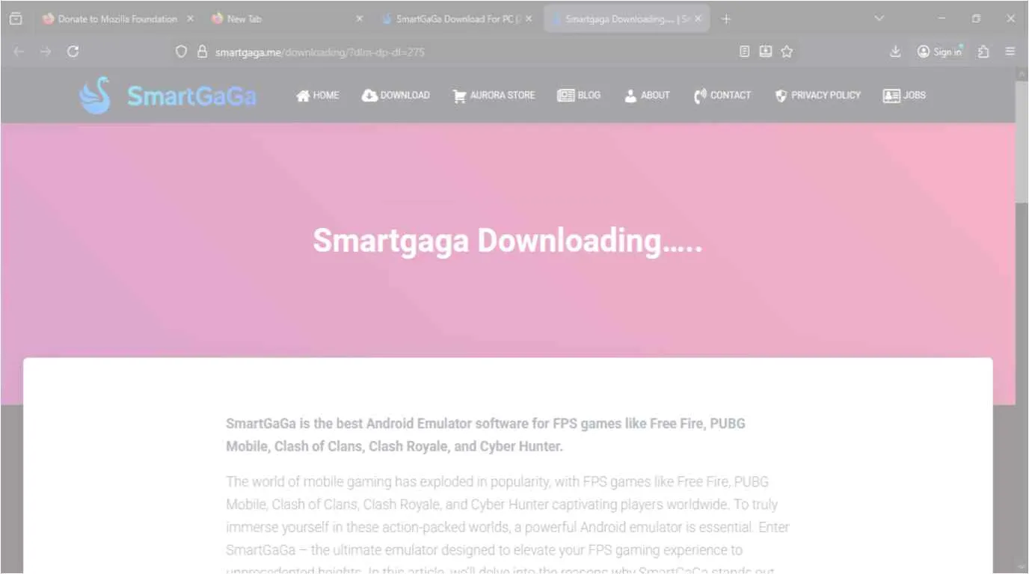Go to HOME in the site menu
The height and width of the screenshot is (574, 1029).
(318, 96)
